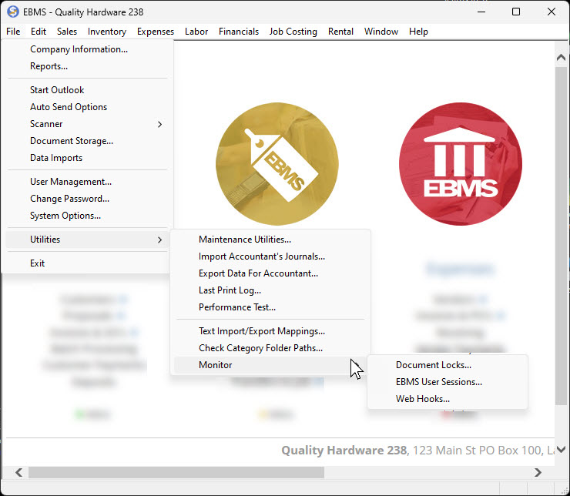
Task: Run the Performance Test utility
Action: (x=236, y=307)
